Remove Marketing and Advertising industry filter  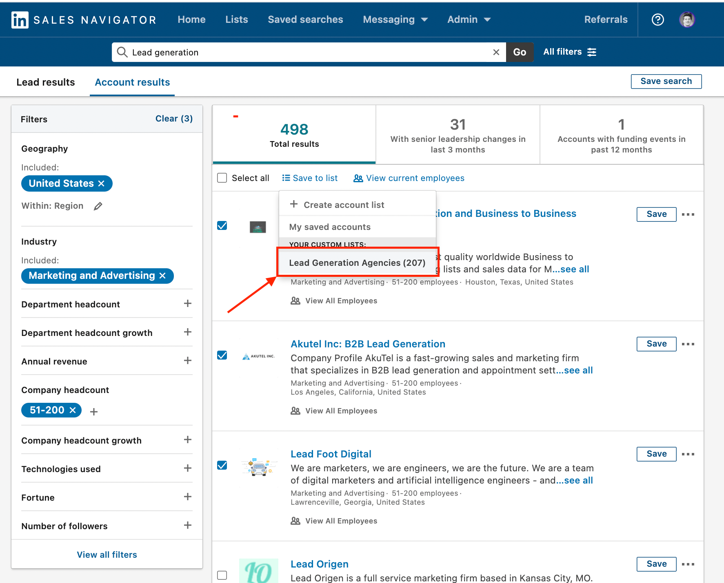point(162,276)
